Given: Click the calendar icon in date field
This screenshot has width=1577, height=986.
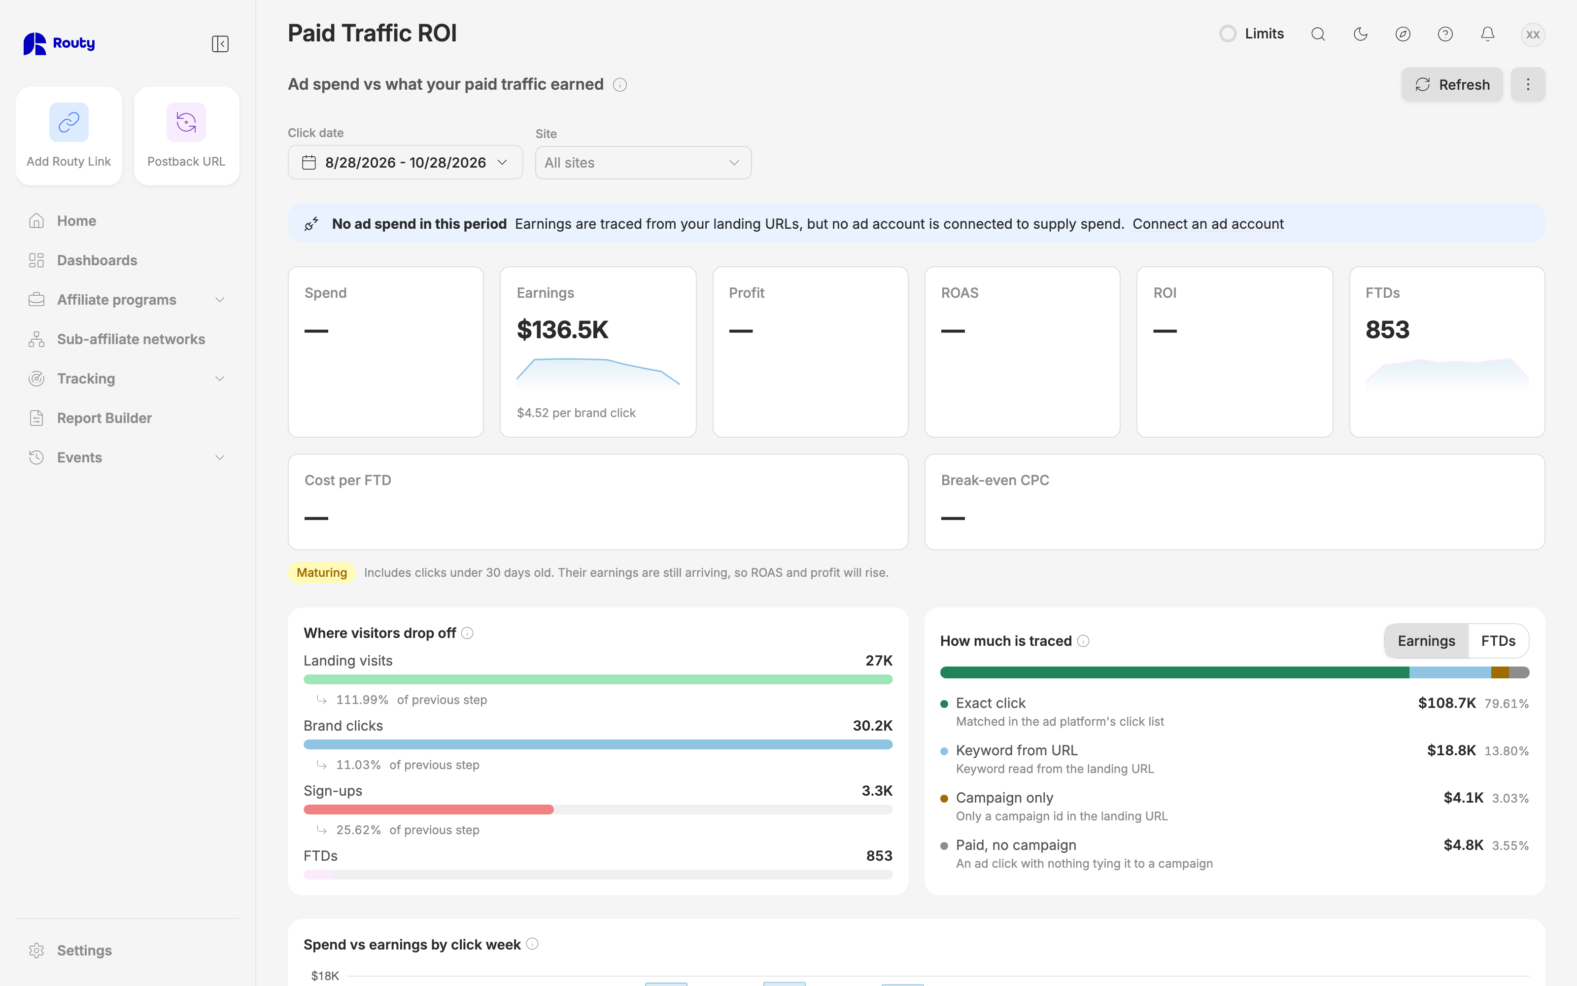Looking at the screenshot, I should (x=309, y=162).
